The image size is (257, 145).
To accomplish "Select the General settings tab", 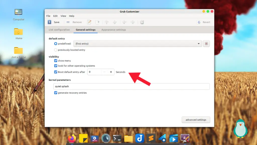I will point(86,30).
